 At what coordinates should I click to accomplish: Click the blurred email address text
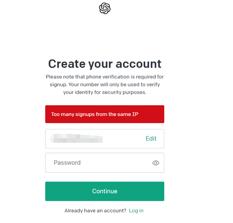(77, 139)
